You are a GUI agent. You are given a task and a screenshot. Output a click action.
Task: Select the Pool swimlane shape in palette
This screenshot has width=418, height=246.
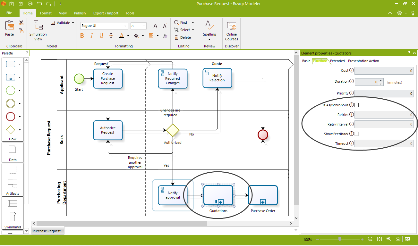pyautogui.click(x=13, y=203)
